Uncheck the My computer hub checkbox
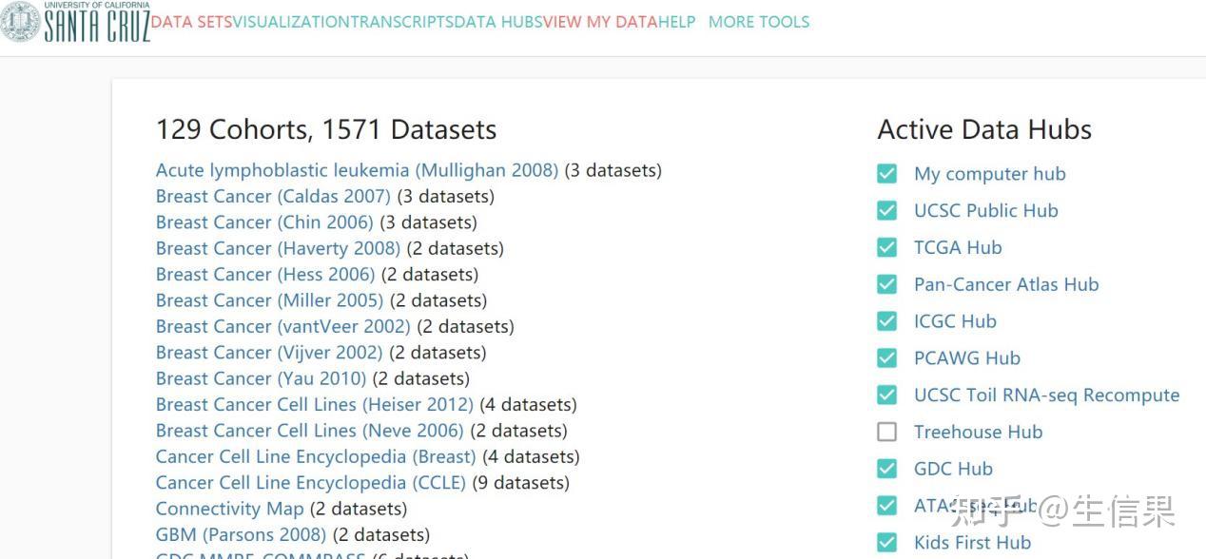This screenshot has height=559, width=1206. (886, 174)
